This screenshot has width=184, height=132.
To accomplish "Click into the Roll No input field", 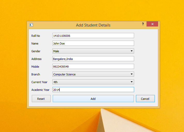I will click(93, 36).
